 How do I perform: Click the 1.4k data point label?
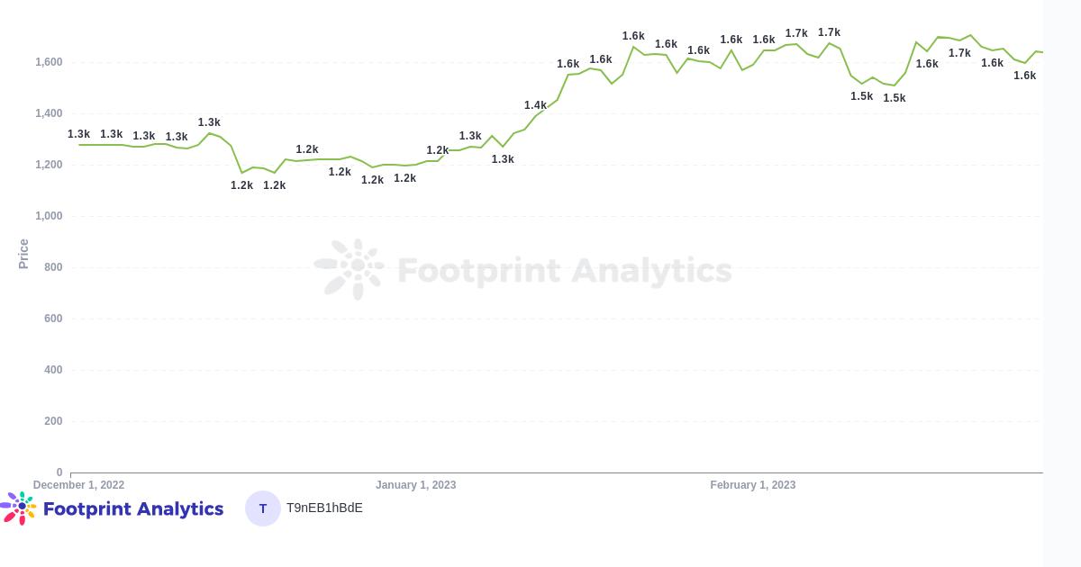[536, 105]
